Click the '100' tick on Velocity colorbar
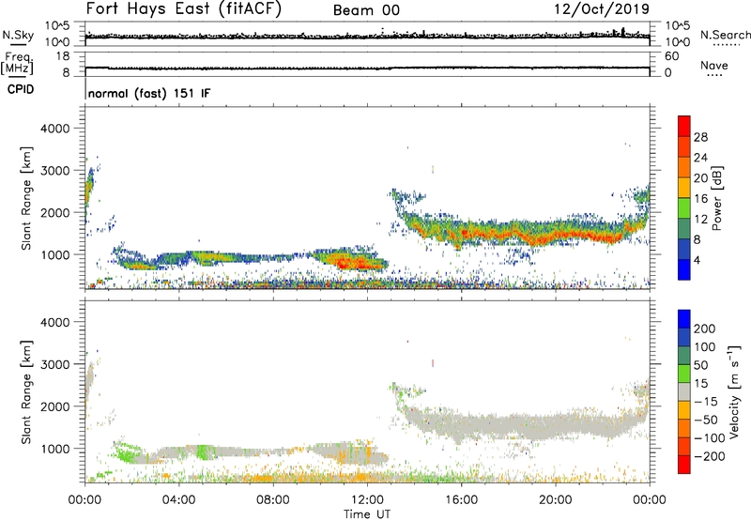751x520 pixels. tap(705, 346)
